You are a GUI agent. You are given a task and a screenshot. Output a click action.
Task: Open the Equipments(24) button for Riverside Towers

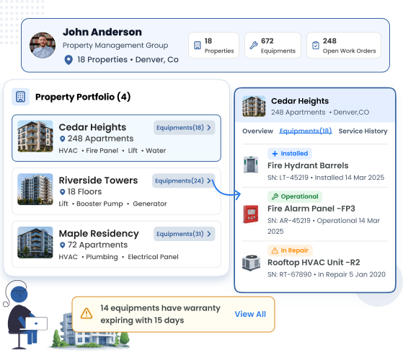(x=184, y=180)
